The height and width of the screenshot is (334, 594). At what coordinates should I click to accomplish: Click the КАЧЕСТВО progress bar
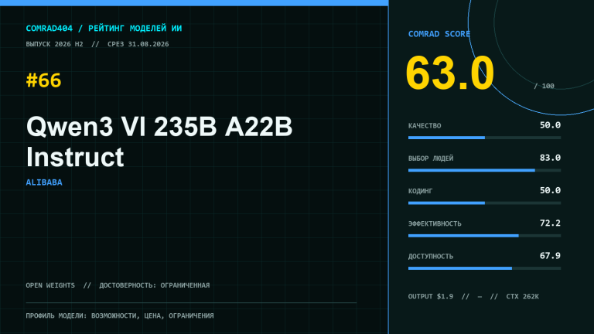pyautogui.click(x=484, y=138)
